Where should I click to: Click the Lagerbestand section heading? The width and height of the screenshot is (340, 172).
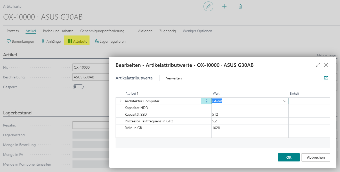[17, 113]
